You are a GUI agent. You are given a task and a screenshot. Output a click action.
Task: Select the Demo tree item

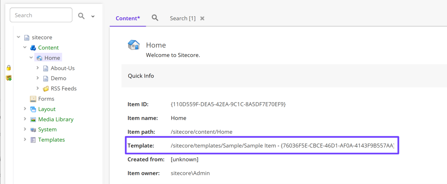point(58,78)
